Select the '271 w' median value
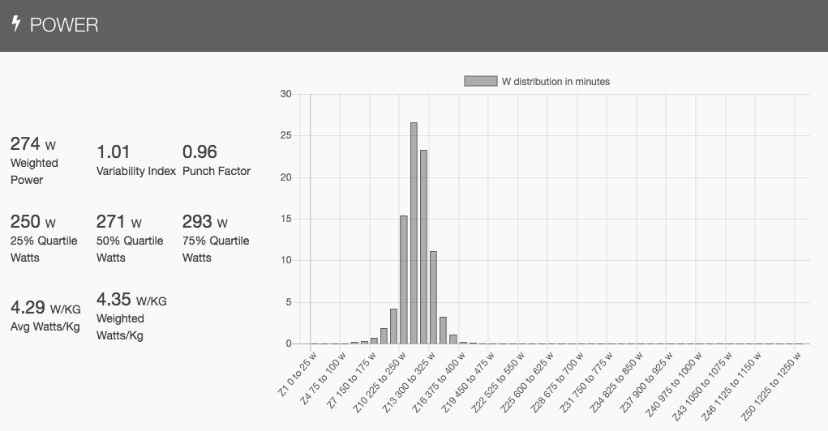828x431 pixels. click(x=119, y=221)
